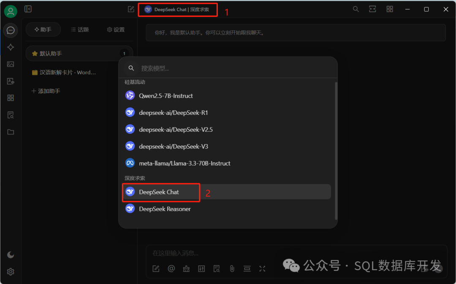
Task: Open the DeepSeek Chat model selector
Action: coord(177,10)
